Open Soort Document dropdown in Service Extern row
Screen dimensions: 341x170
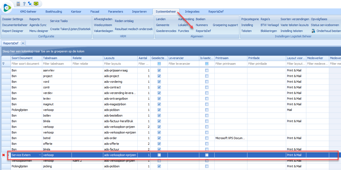(40, 155)
